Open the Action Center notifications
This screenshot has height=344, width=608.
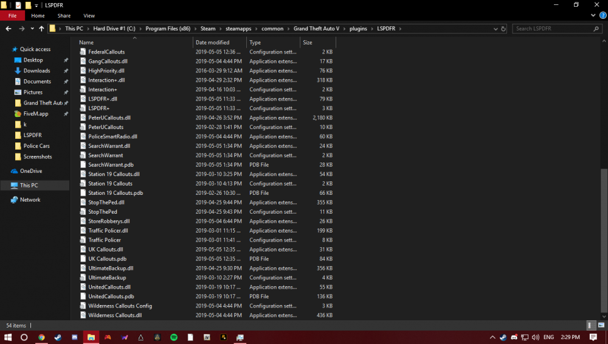tap(593, 337)
